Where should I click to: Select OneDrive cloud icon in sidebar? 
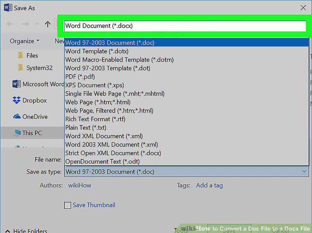tap(17, 116)
